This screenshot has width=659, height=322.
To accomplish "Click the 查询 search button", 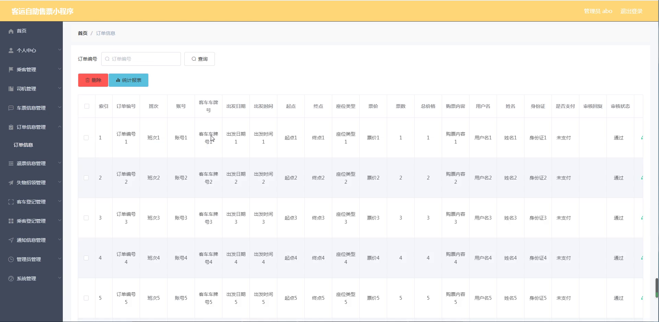I will [199, 59].
